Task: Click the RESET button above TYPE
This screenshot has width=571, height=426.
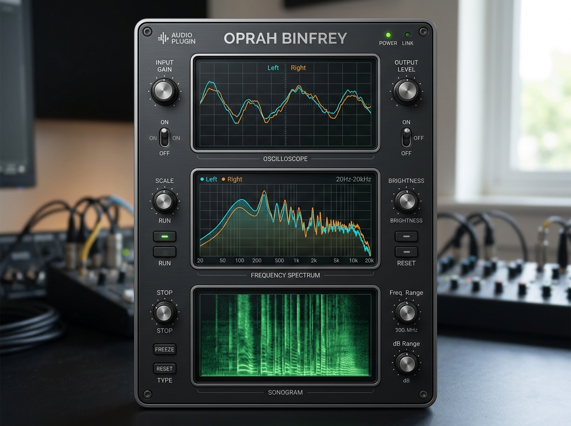Action: (165, 368)
